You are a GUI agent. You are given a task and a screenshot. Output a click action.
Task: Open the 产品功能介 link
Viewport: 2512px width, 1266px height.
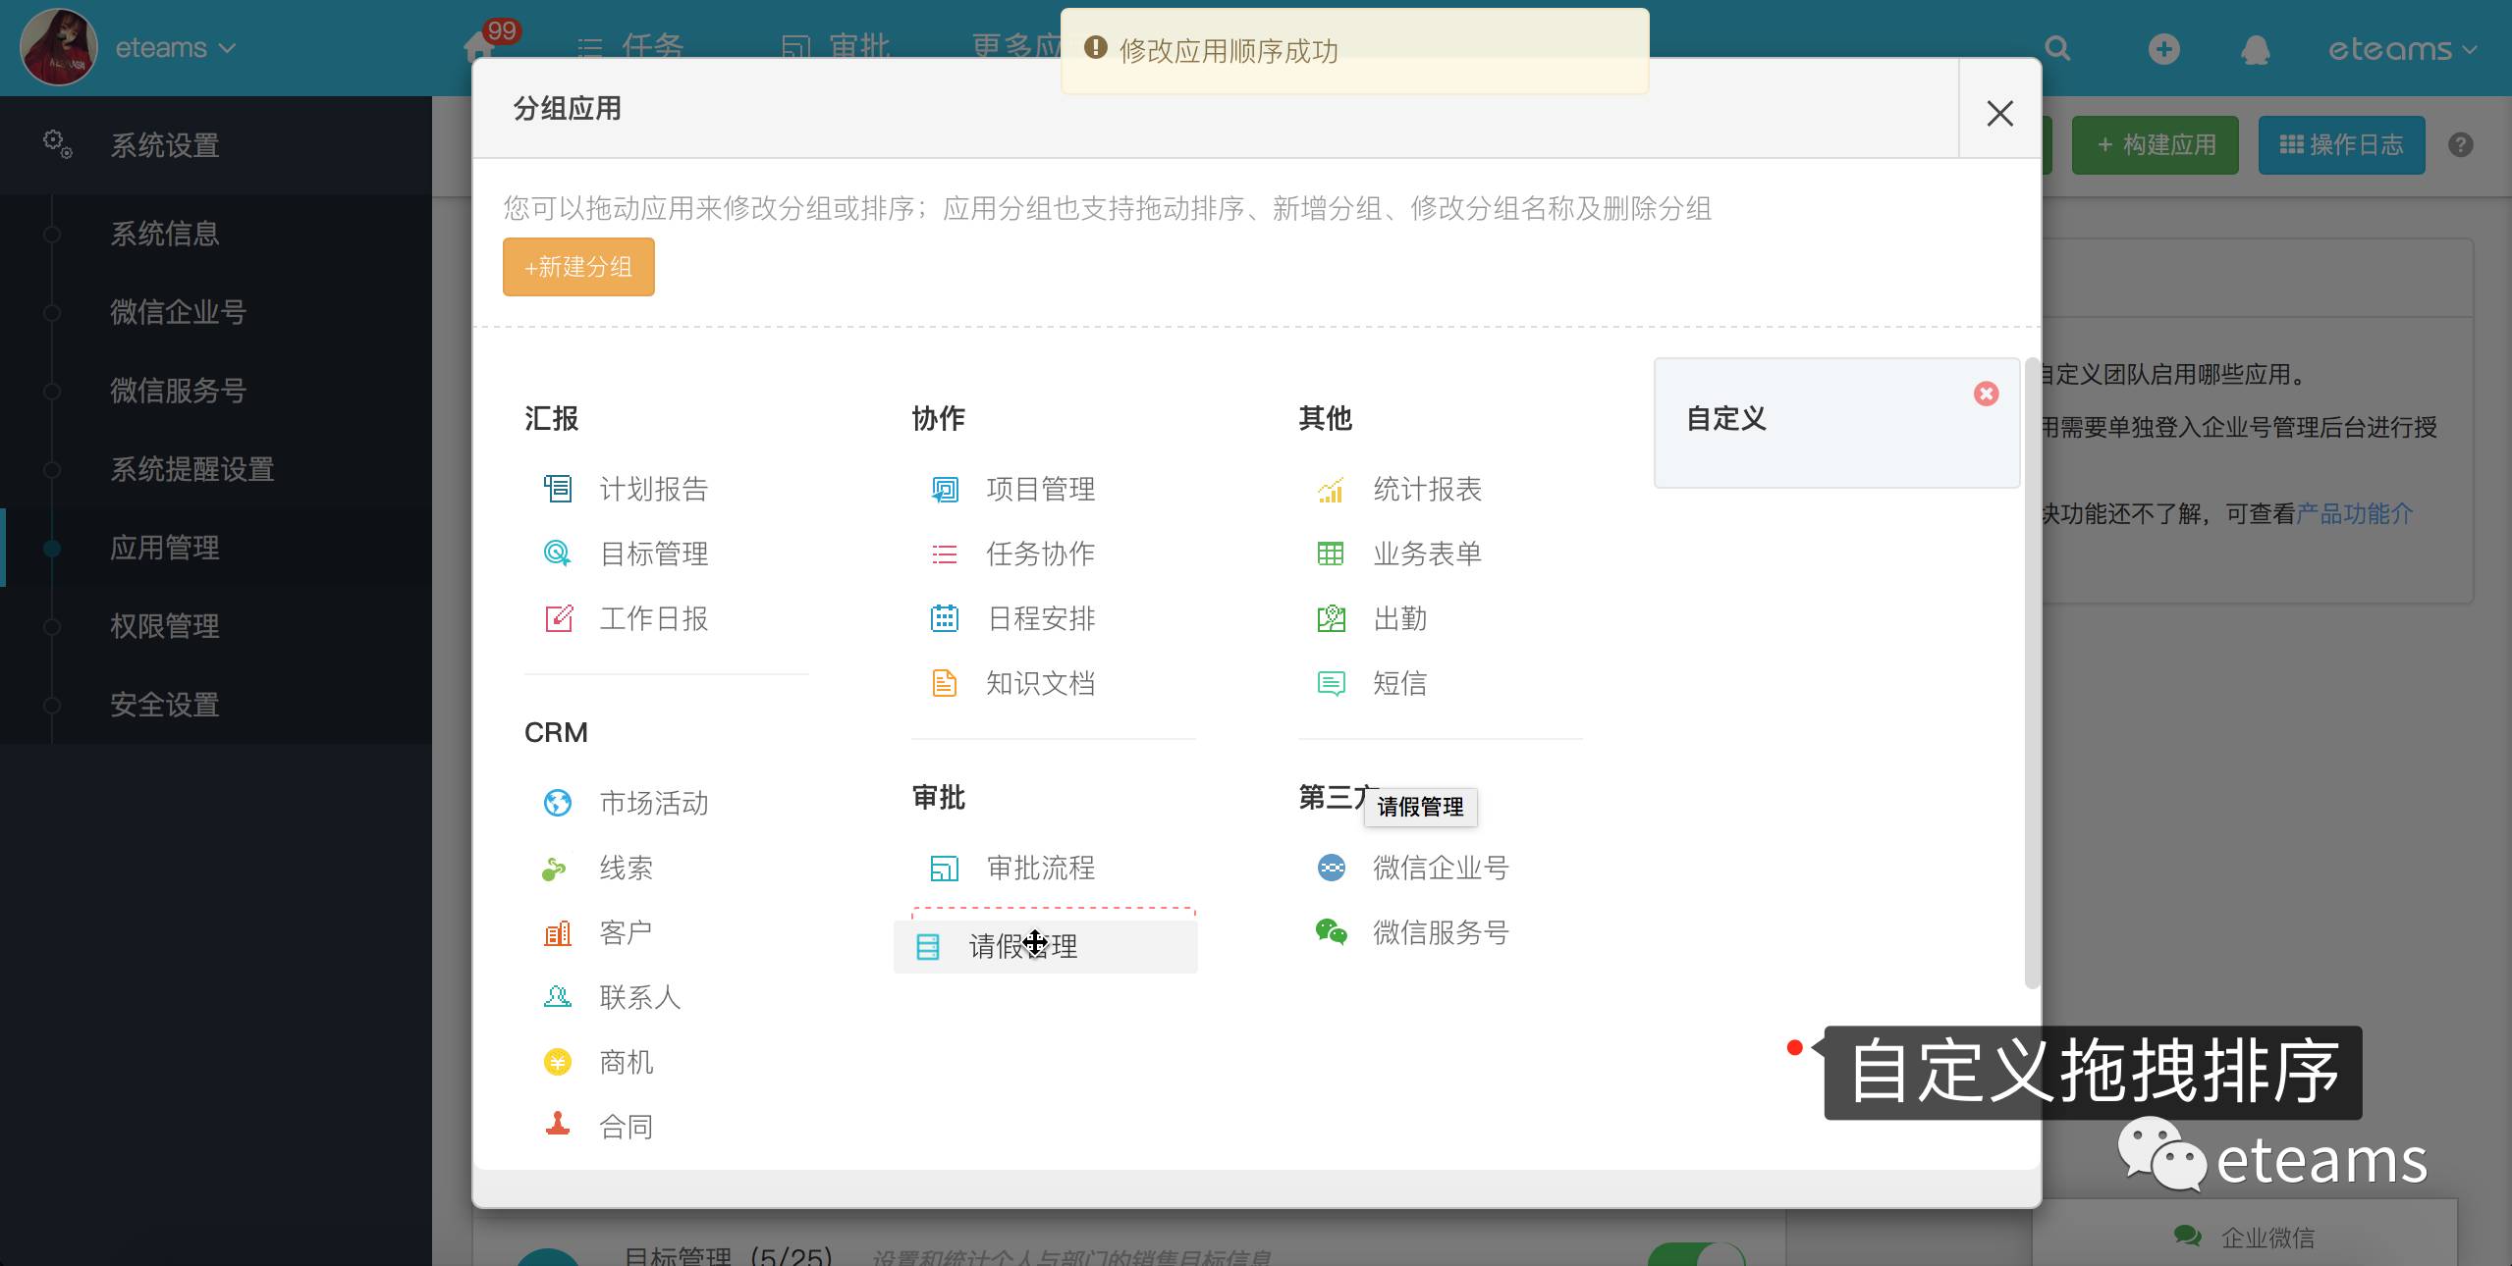[2354, 513]
